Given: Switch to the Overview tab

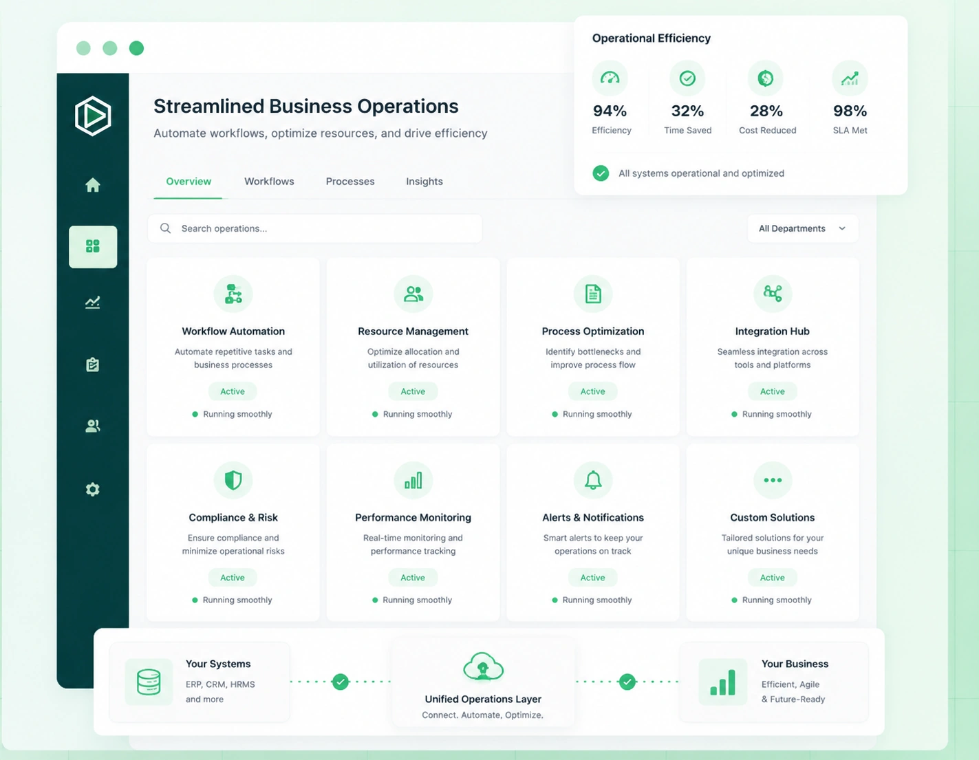Looking at the screenshot, I should pos(189,182).
